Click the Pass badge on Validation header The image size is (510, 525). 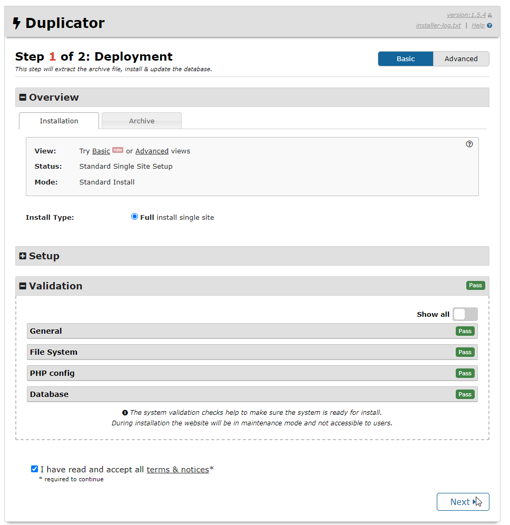pos(476,286)
